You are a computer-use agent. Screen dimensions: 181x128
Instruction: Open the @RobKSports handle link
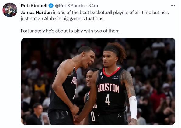[70, 6]
